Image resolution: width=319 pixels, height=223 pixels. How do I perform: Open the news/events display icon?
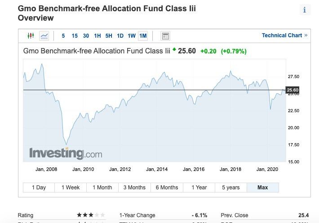(165, 36)
